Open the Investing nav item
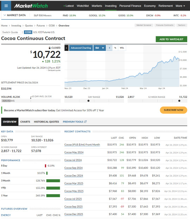Viewport: 190px width, 220px height. tap(110, 6)
